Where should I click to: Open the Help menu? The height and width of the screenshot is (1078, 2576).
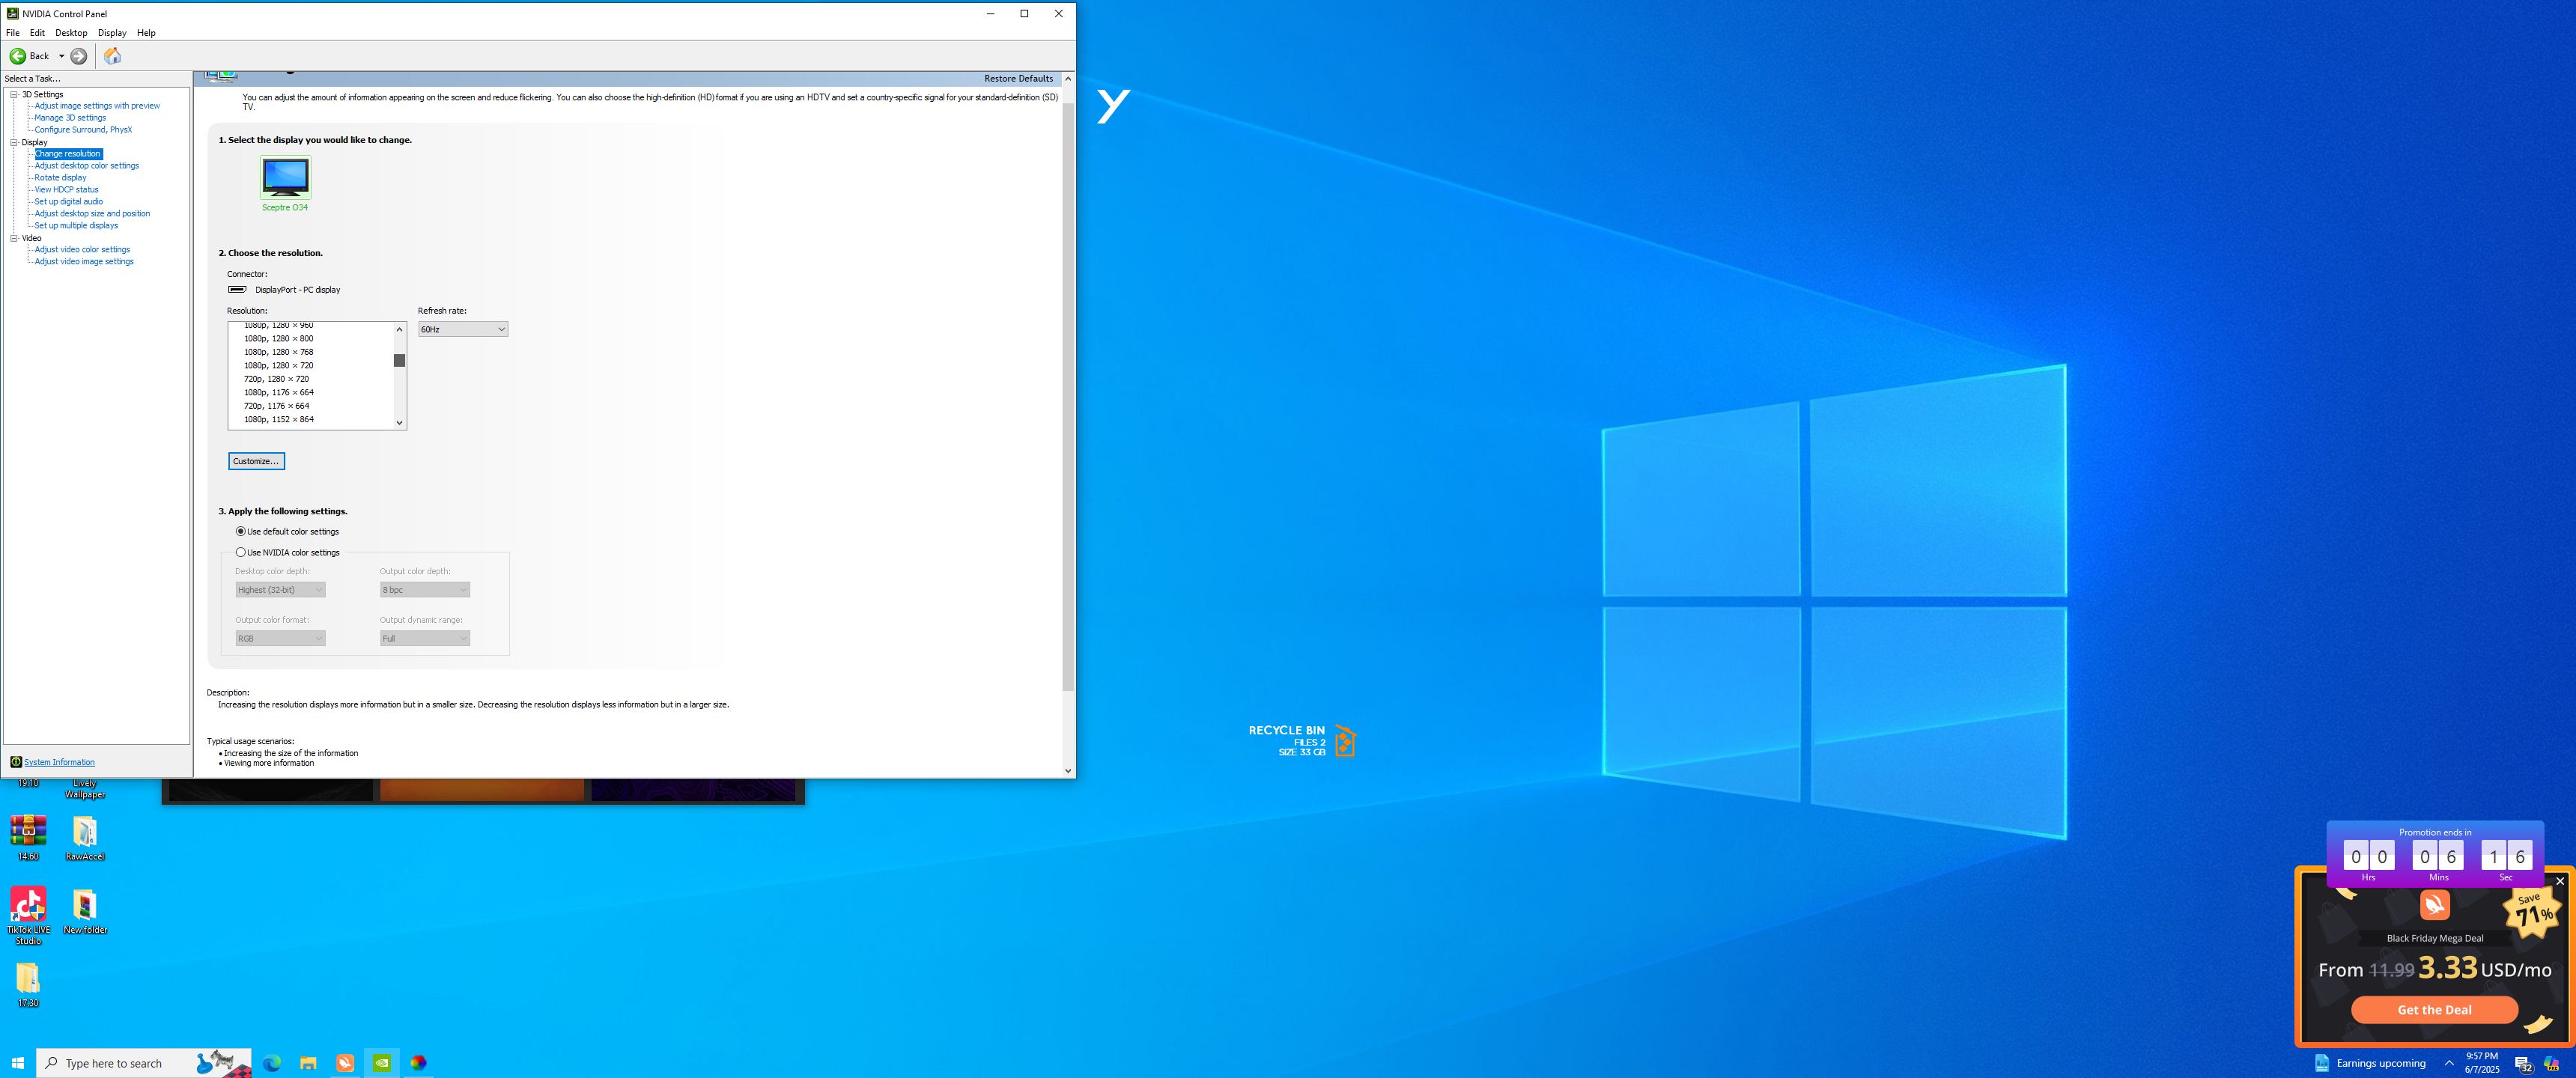point(146,33)
